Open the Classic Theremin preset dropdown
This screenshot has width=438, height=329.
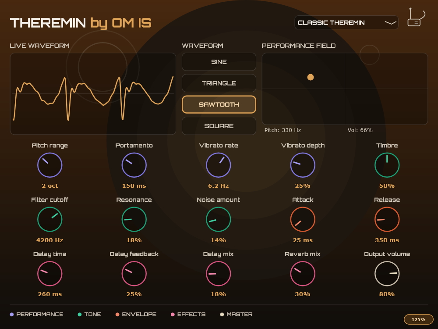pos(346,23)
